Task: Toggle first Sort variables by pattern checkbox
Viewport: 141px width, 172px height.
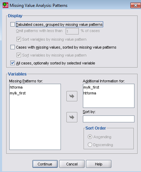Action: tap(19, 39)
